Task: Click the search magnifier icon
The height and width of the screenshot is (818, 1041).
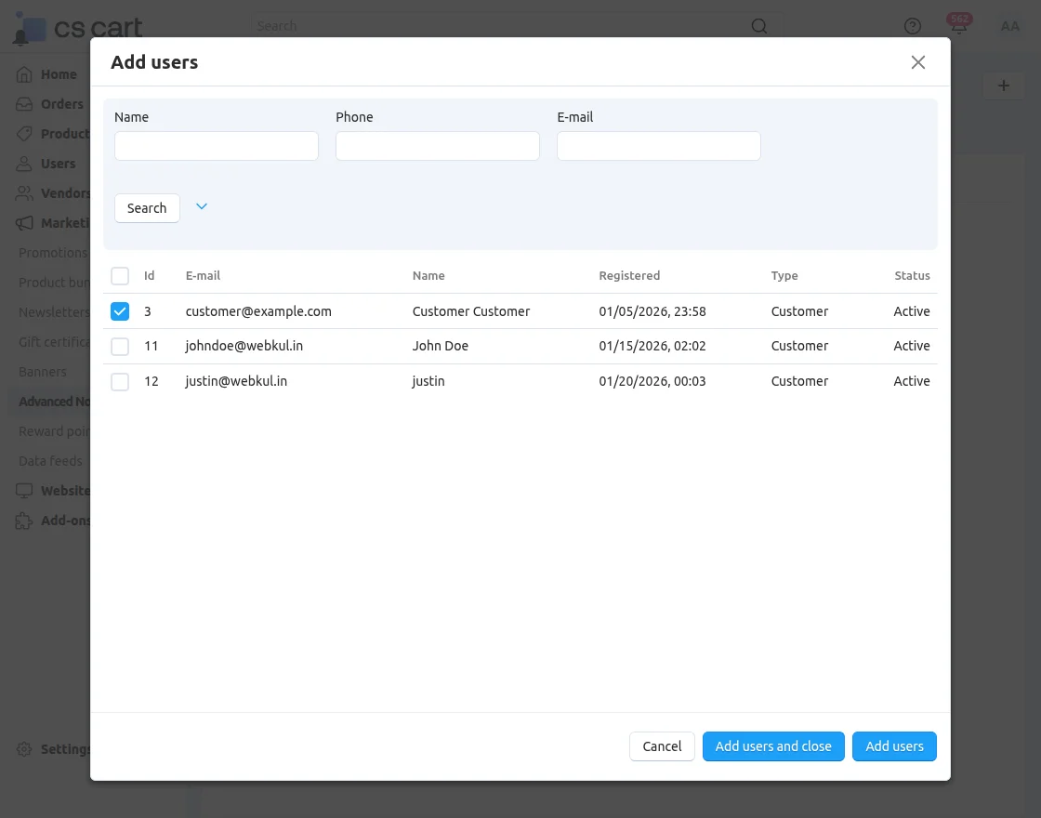Action: [759, 26]
